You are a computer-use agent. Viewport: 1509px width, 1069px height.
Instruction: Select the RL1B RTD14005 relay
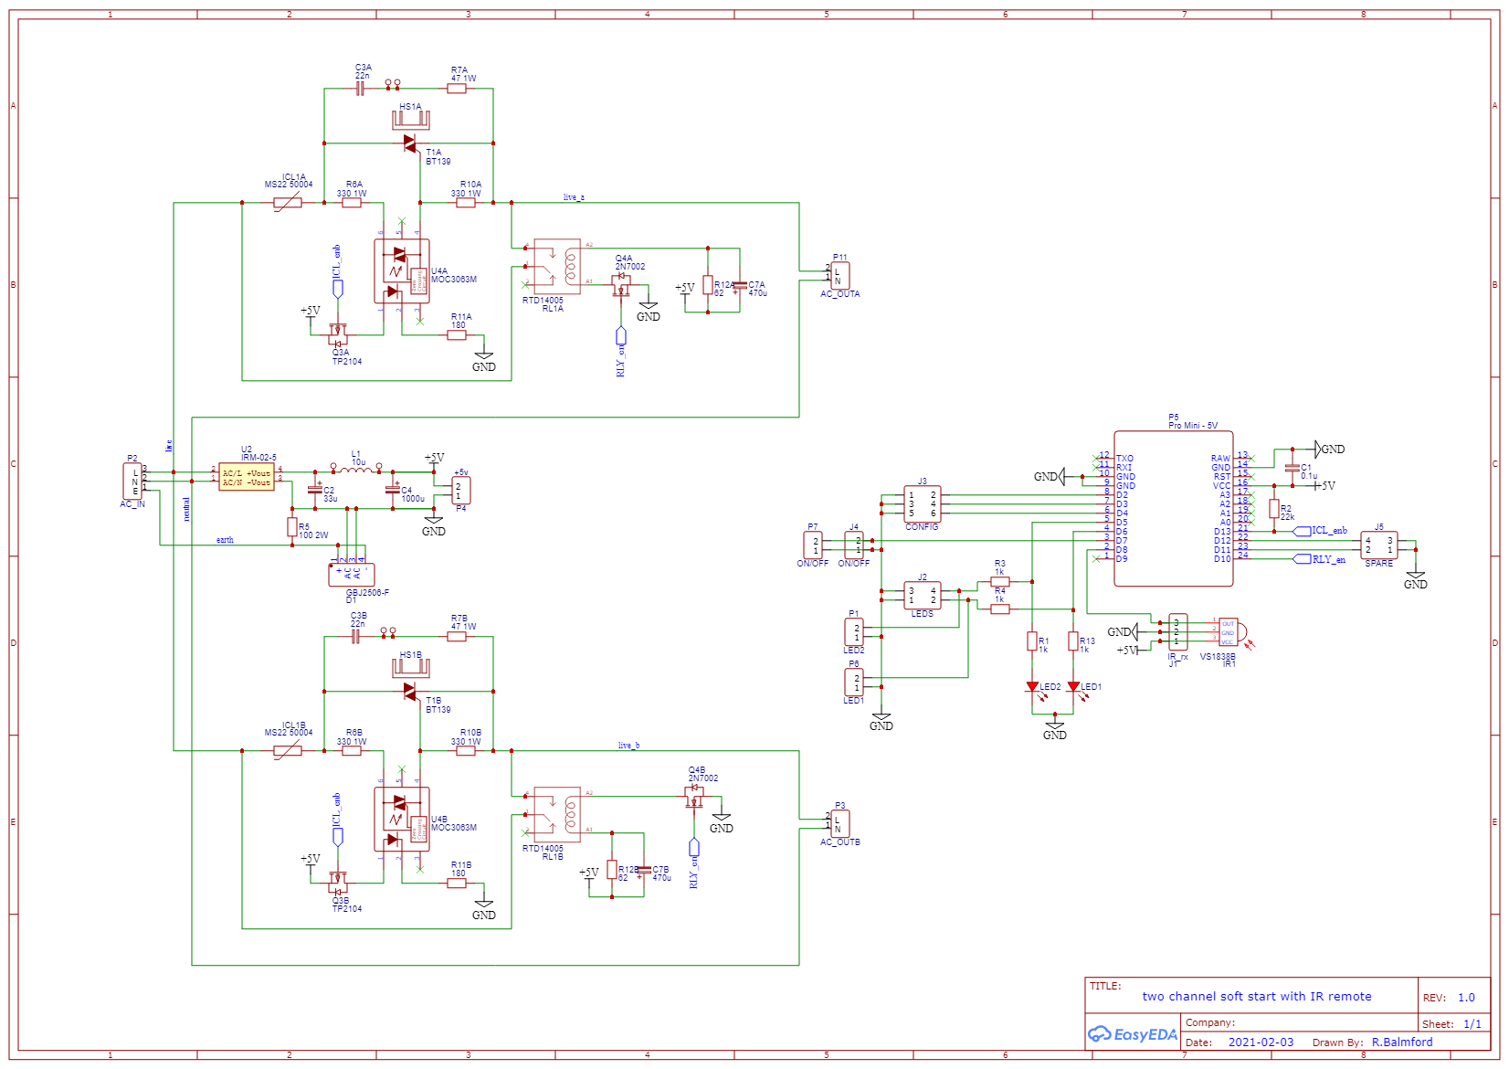(557, 814)
